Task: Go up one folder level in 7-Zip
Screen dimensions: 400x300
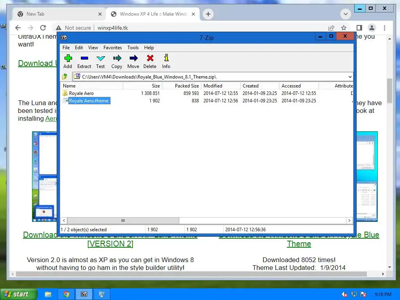Action: click(65, 77)
